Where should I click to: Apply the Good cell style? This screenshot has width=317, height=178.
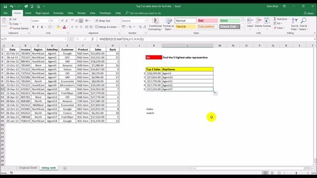click(230, 21)
